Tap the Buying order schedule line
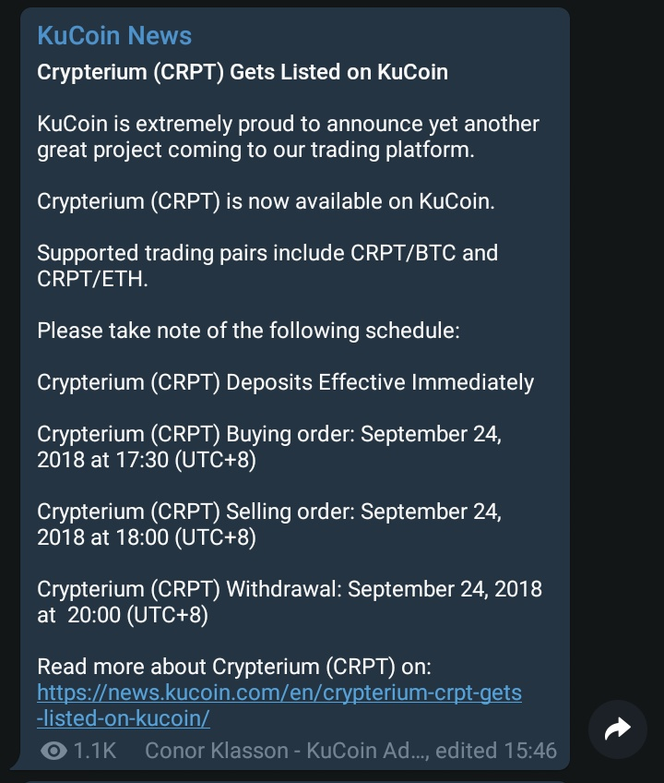 pyautogui.click(x=268, y=434)
